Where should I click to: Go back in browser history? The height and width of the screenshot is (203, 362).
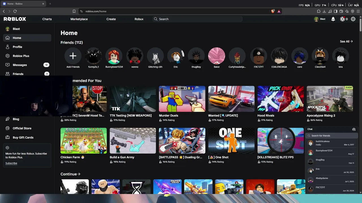click(4, 11)
